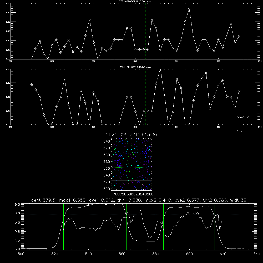Click the 540 tick label on the bottom plot's x-axis
Screen dimensions: 263x263
click(88, 254)
